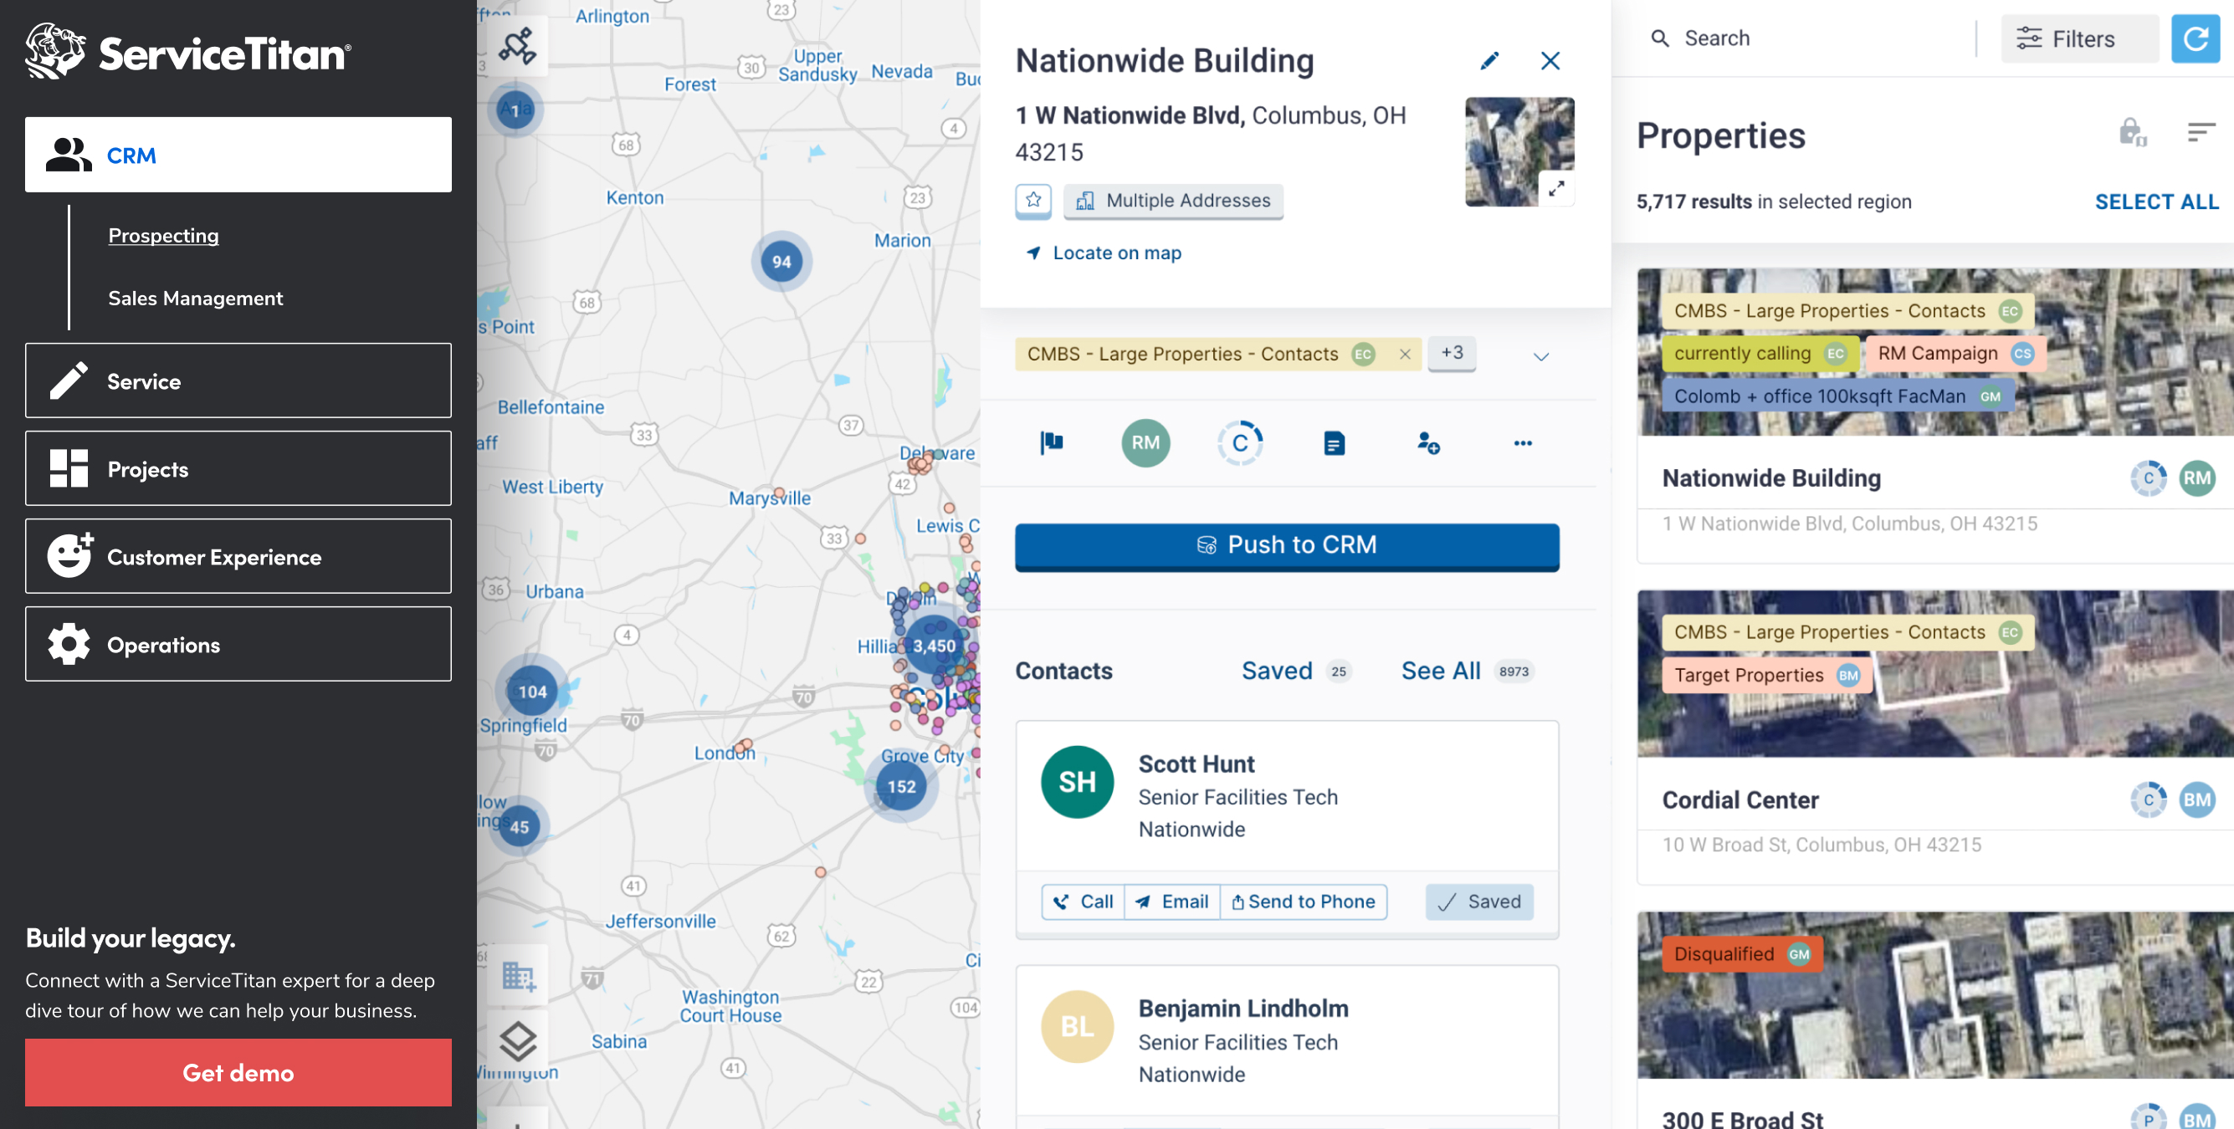2234x1129 pixels.
Task: Open the three-dots more options menu
Action: click(1522, 443)
